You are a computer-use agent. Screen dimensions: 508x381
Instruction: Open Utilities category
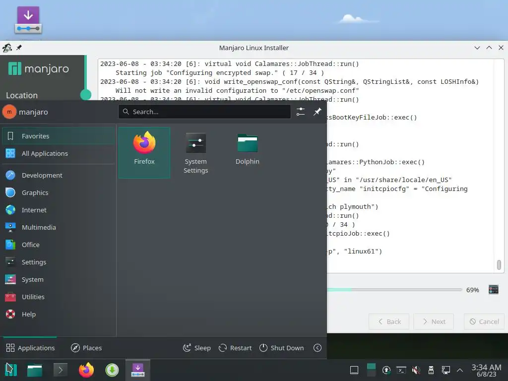click(x=59, y=297)
